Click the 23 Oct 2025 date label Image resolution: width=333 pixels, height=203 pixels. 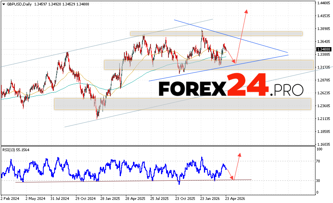184,198
